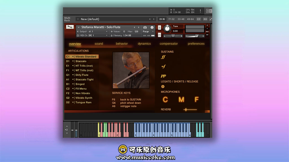Image resolution: width=289 pixels, height=162 pixels.
Task: Show instrument info with the i icon
Action: 152,27
